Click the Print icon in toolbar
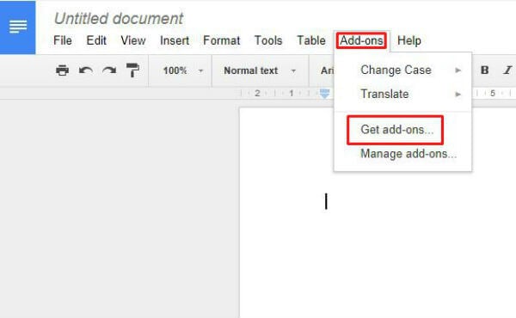This screenshot has width=516, height=318. (62, 70)
